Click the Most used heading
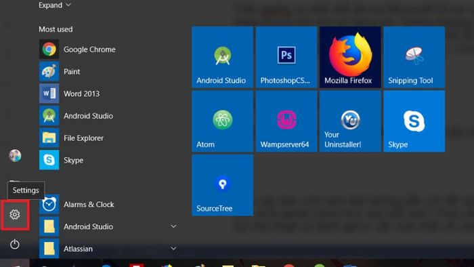Screen dimensions: 474x267 tap(56, 29)
